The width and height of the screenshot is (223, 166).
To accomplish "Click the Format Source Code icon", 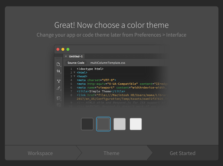I will click(59, 88).
